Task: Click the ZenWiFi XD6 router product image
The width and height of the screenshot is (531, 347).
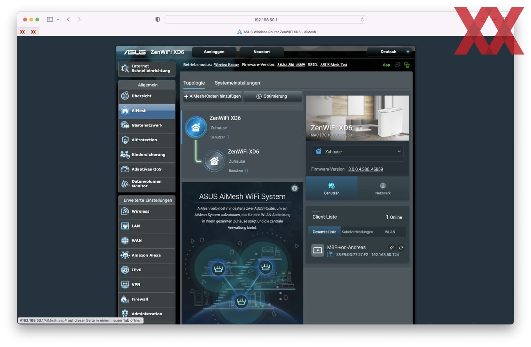Action: pos(357,118)
